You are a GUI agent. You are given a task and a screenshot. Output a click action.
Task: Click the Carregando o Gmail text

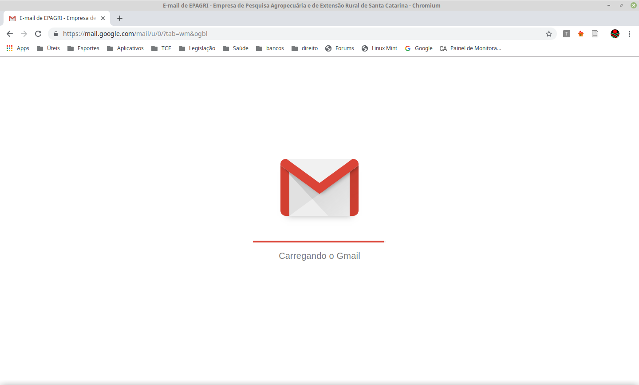pyautogui.click(x=319, y=256)
